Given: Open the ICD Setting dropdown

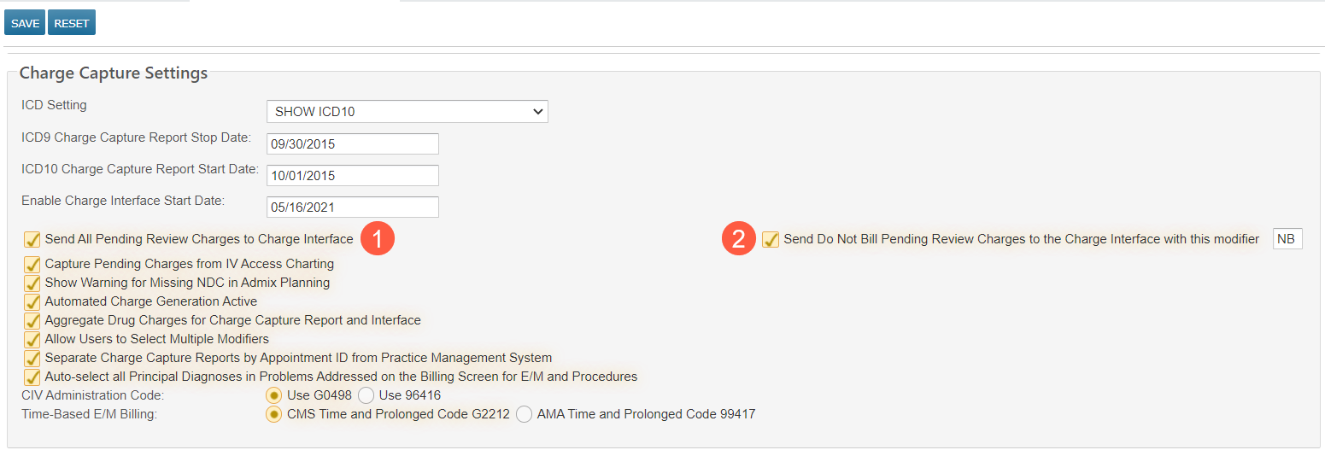Looking at the screenshot, I should coord(407,112).
